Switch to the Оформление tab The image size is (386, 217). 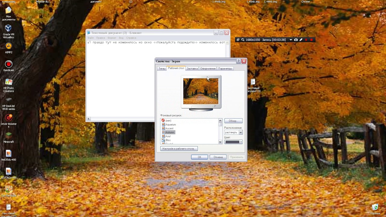[208, 68]
